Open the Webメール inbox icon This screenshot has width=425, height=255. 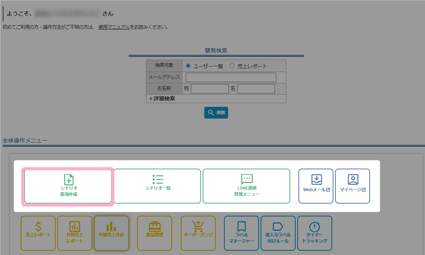(x=316, y=179)
